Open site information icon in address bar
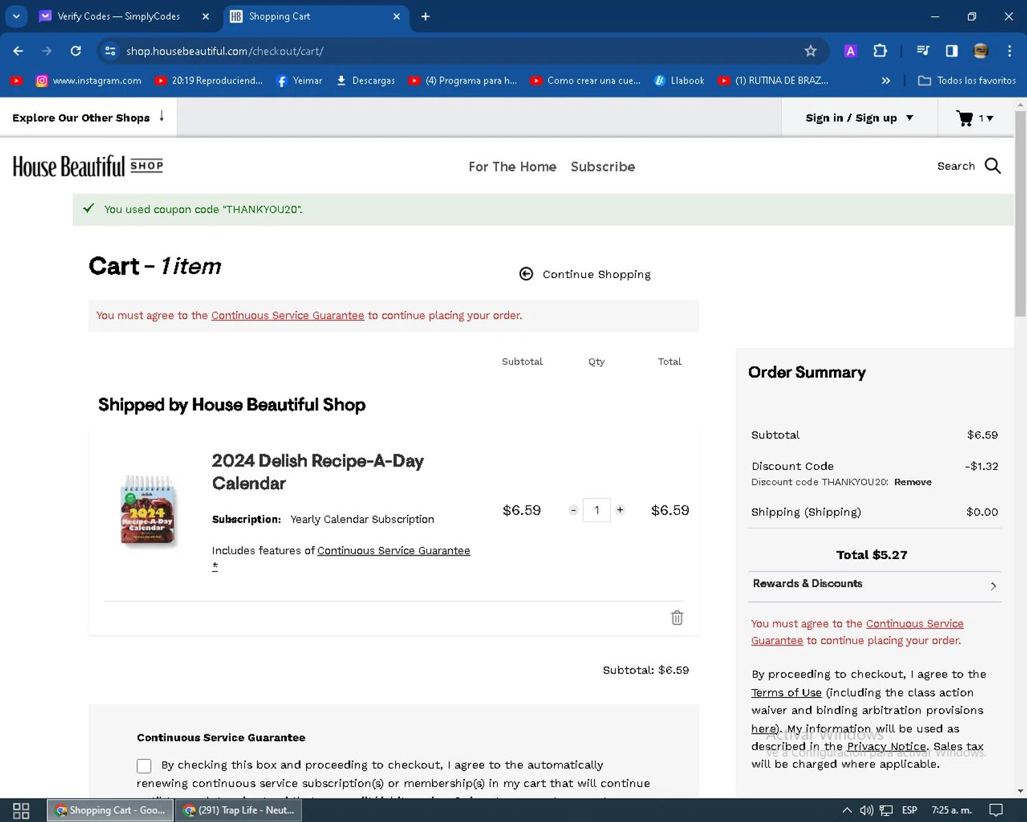 point(110,51)
